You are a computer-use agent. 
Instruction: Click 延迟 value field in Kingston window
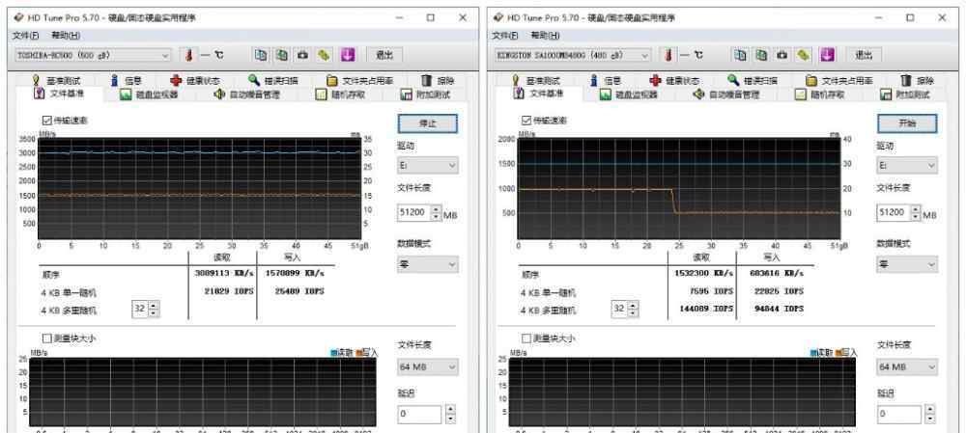898,414
